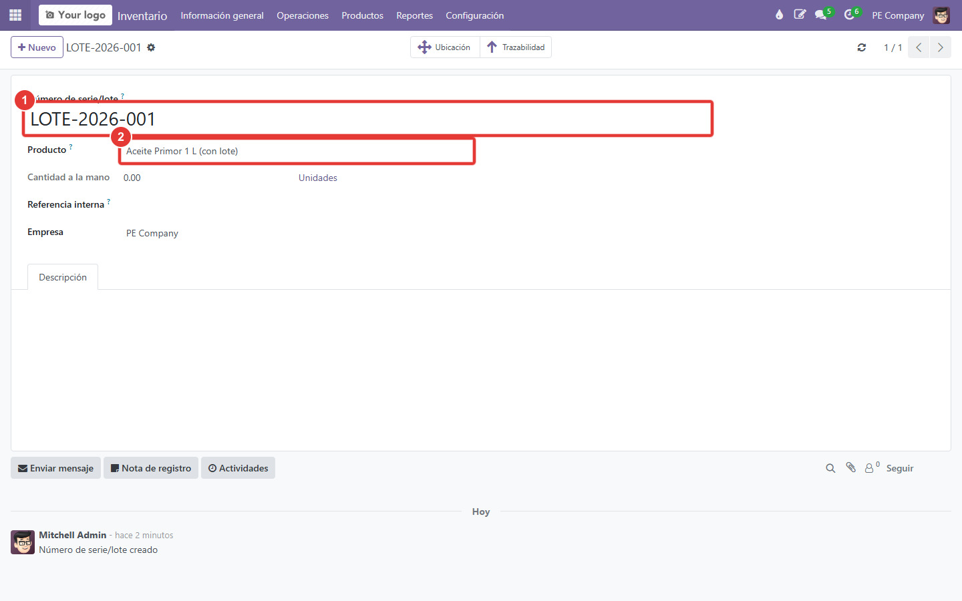Open the paperclip attachments icon

[850, 467]
